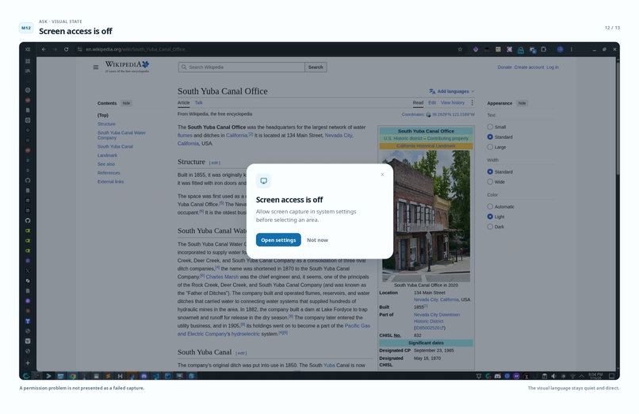Open the View history tab
This screenshot has width=639, height=414.
coord(453,102)
